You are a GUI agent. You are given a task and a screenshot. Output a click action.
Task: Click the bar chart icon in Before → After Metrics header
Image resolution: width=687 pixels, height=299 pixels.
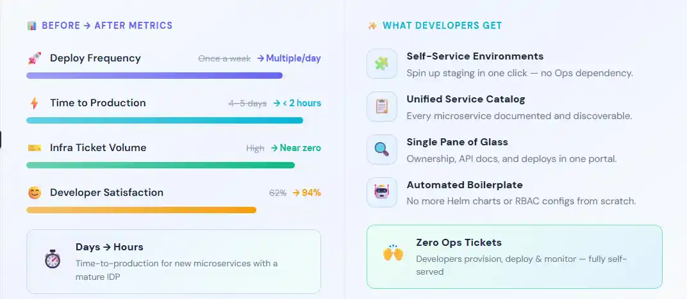[32, 26]
